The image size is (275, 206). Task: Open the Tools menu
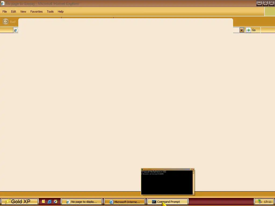50,12
